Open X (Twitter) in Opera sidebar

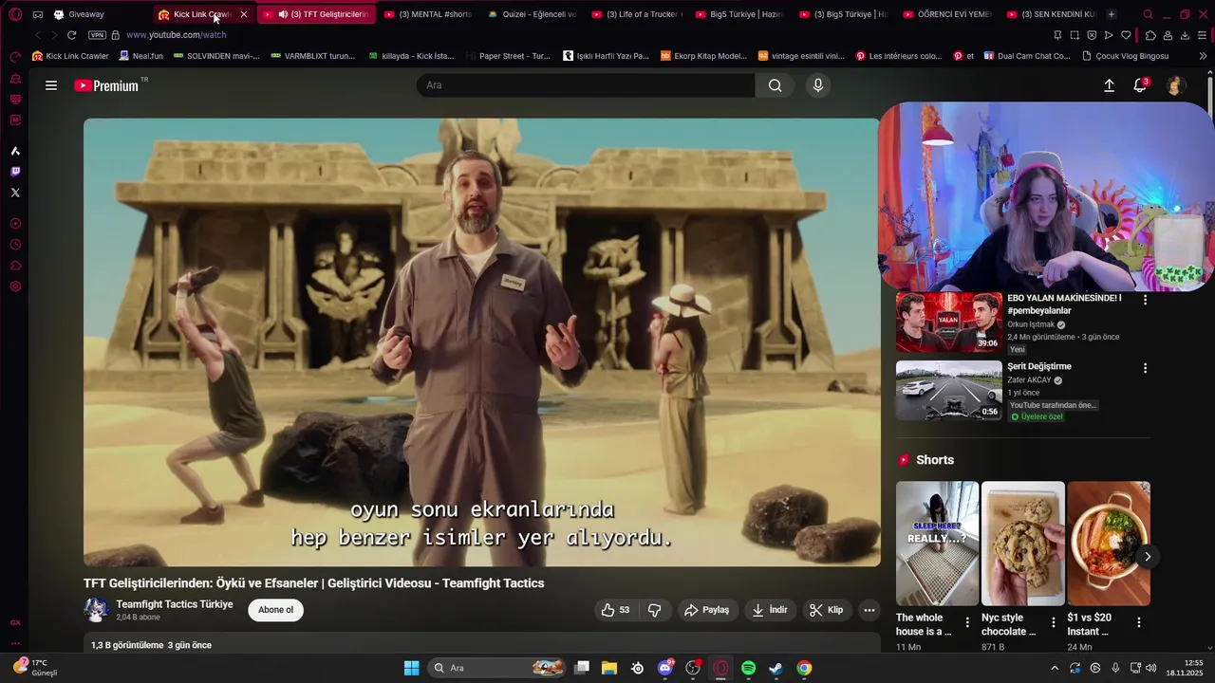15,193
